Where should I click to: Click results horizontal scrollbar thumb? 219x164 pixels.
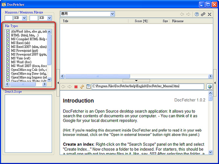tap(97, 76)
